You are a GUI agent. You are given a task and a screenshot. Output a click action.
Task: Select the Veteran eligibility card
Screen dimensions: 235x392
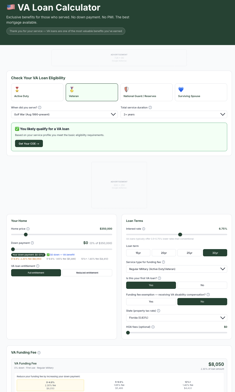(x=92, y=92)
